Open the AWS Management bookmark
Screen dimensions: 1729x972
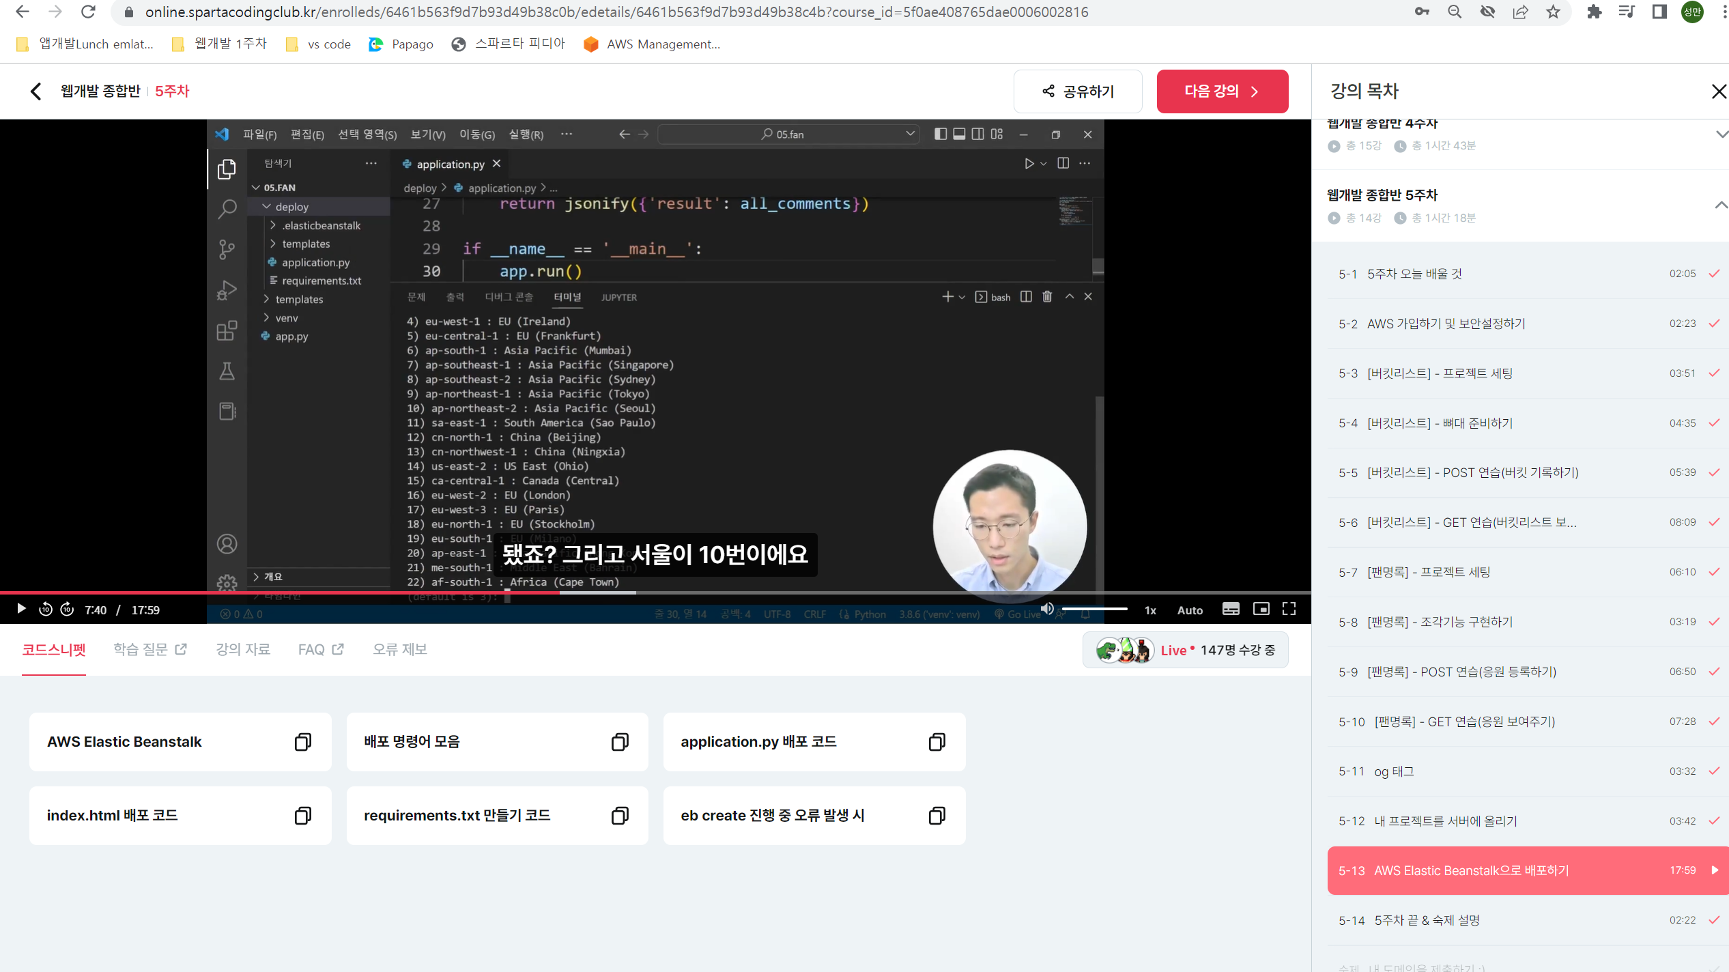click(653, 44)
